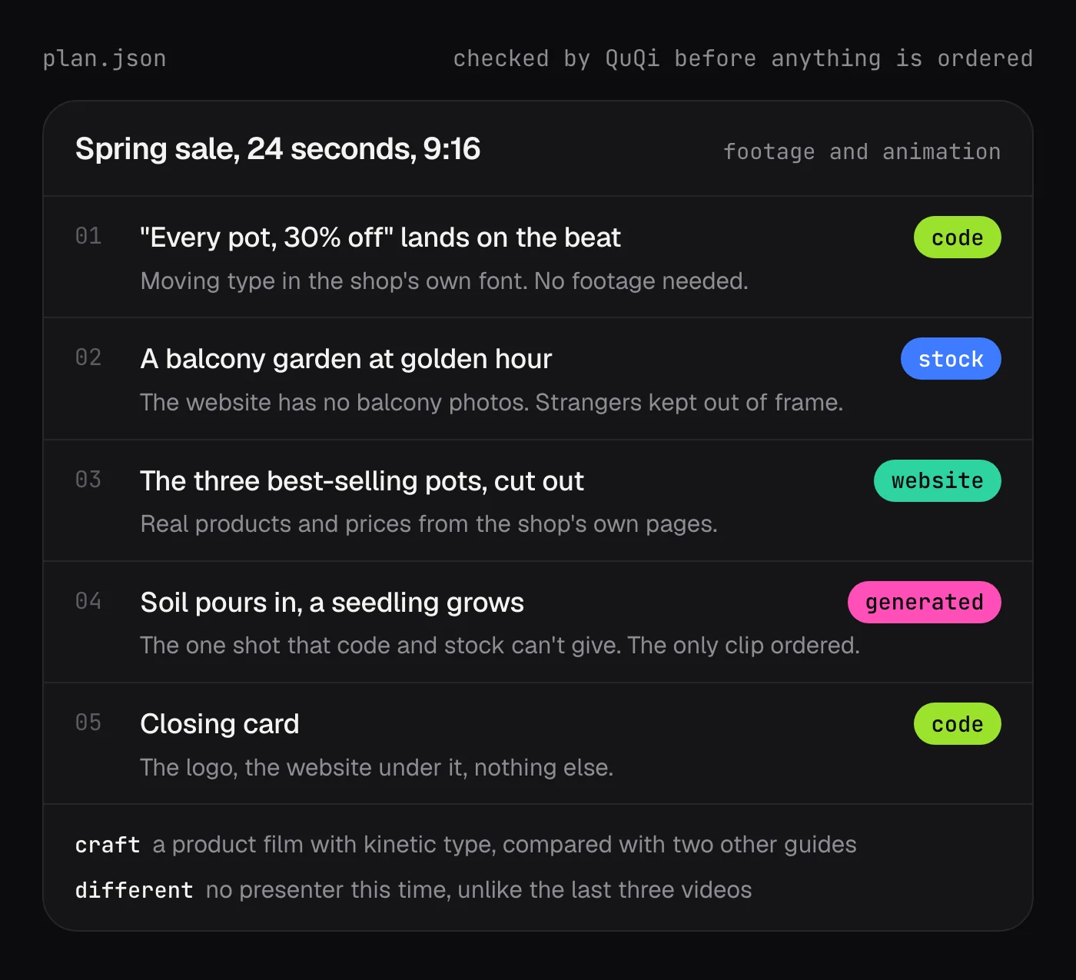This screenshot has width=1076, height=980.
Task: Open the plan.json file label
Action: 105,58
